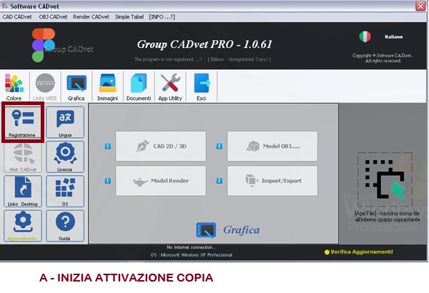The width and height of the screenshot is (429, 293).
Task: Open the Aggiornamento gear icon
Action: point(23,224)
